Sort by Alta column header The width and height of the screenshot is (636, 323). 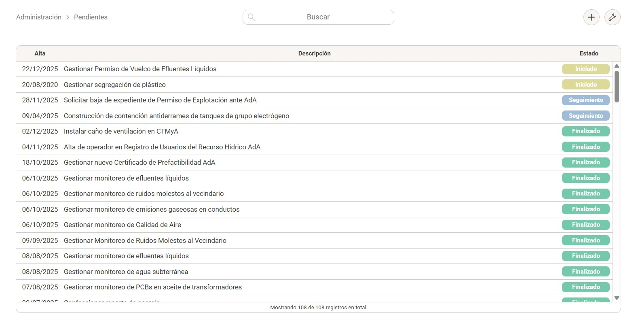point(40,53)
